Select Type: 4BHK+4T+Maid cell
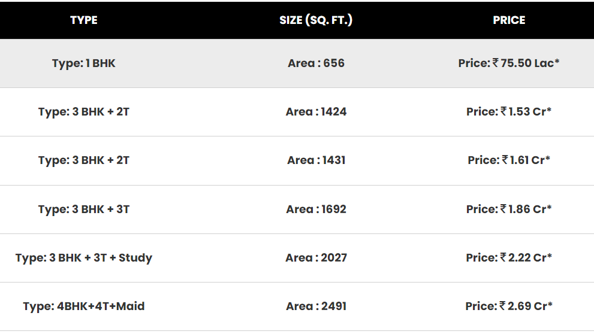The height and width of the screenshot is (334, 594). point(84,306)
